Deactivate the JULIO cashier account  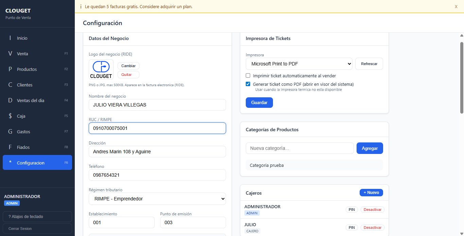[x=372, y=228]
